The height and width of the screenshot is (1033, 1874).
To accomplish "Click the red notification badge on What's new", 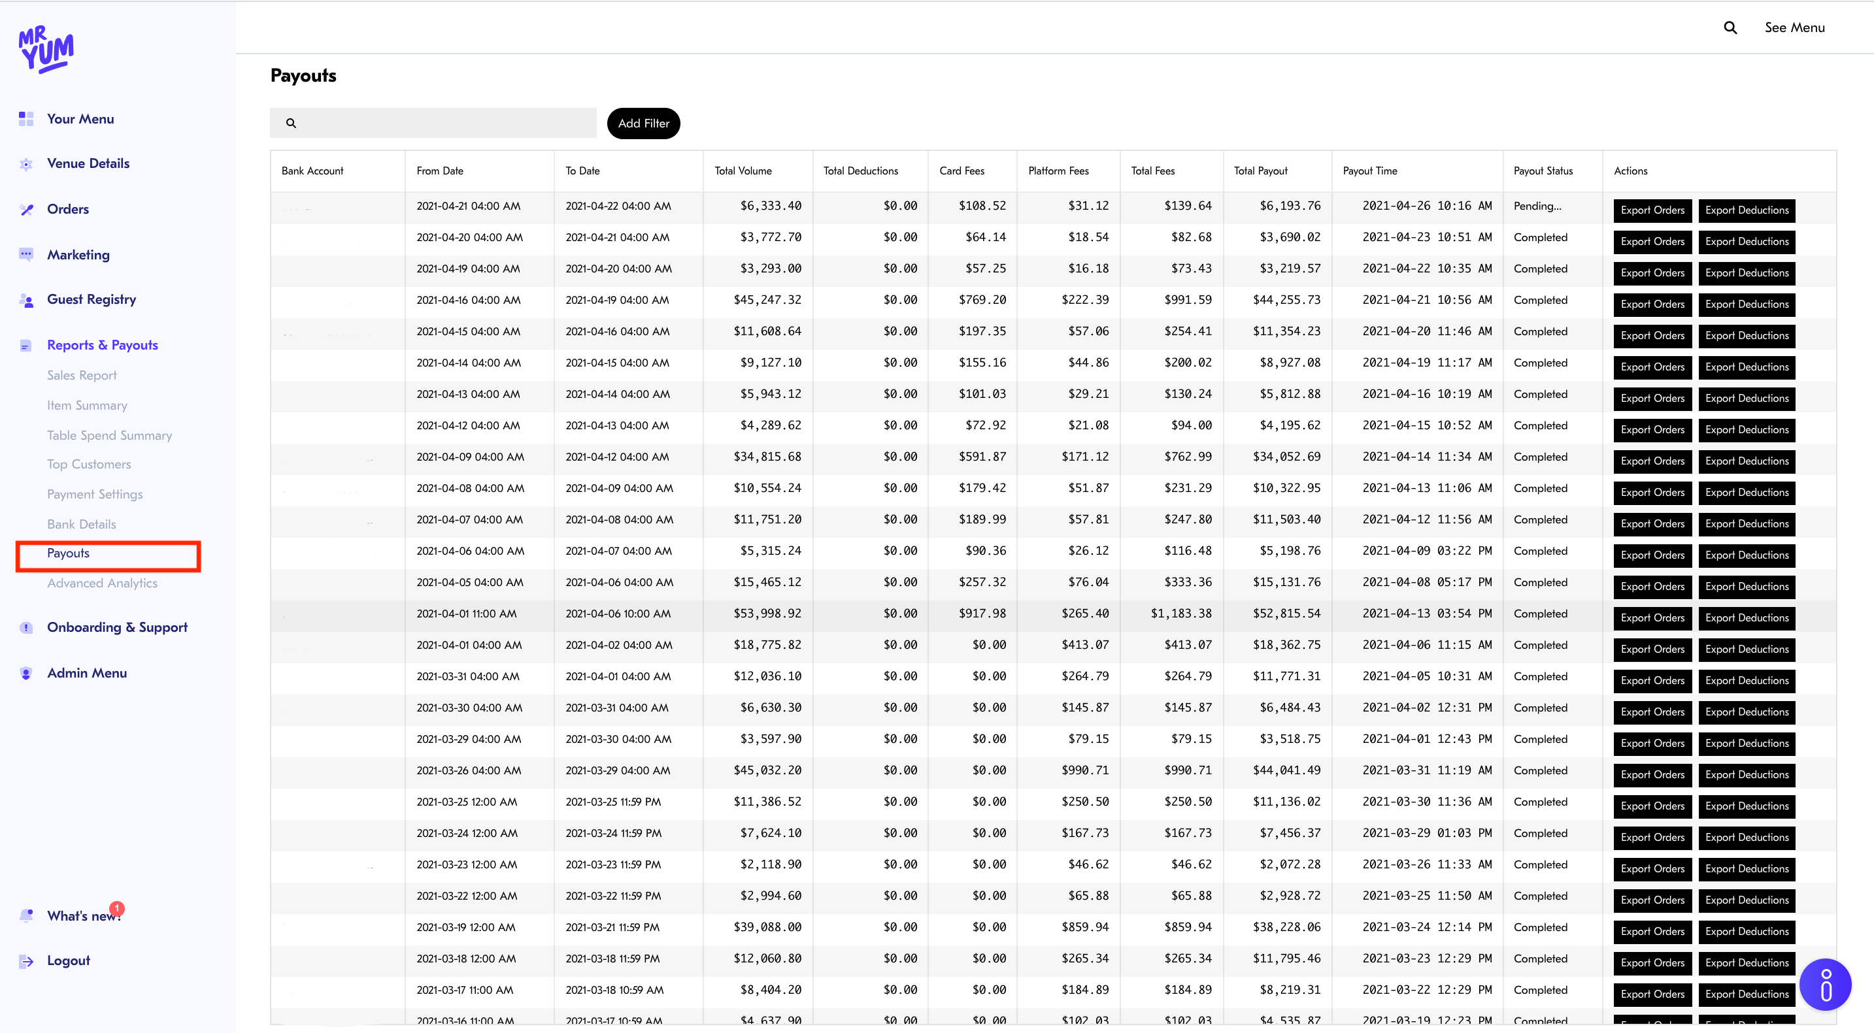I will coord(116,908).
